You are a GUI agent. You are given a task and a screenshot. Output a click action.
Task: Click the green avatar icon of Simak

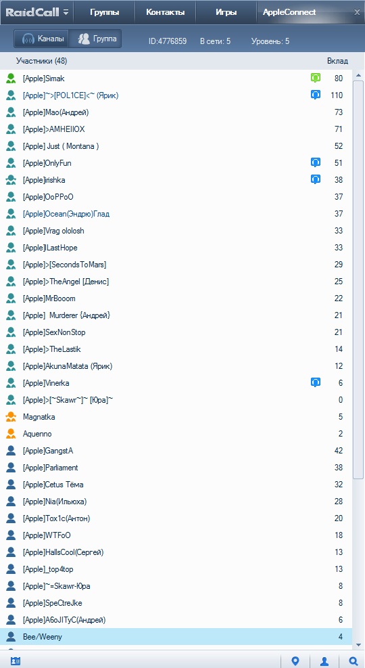pos(11,79)
